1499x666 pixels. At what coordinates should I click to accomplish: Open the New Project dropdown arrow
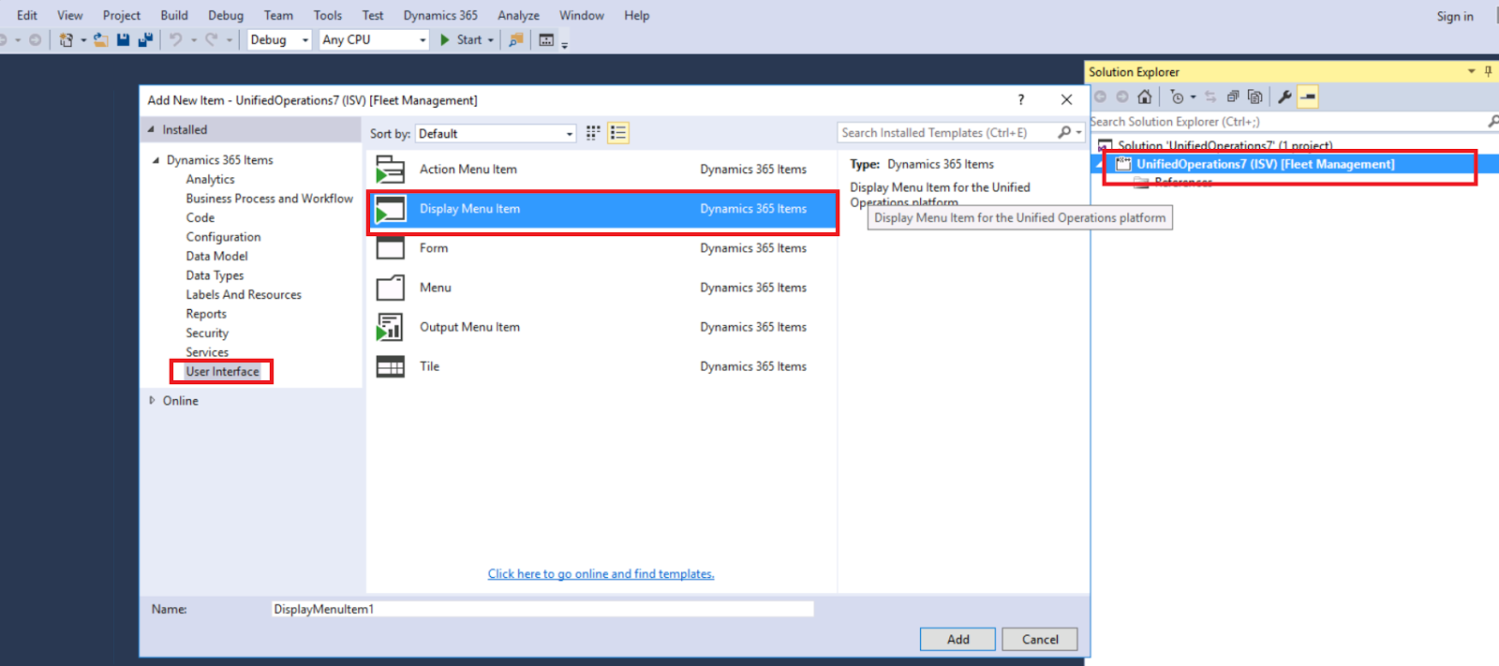click(83, 40)
